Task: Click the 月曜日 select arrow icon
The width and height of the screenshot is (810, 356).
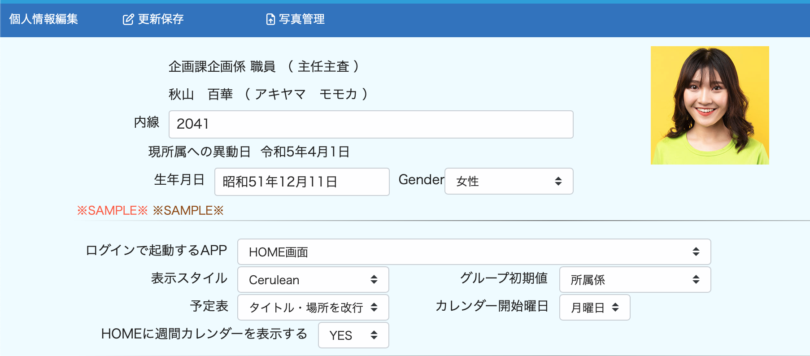Action: point(615,308)
